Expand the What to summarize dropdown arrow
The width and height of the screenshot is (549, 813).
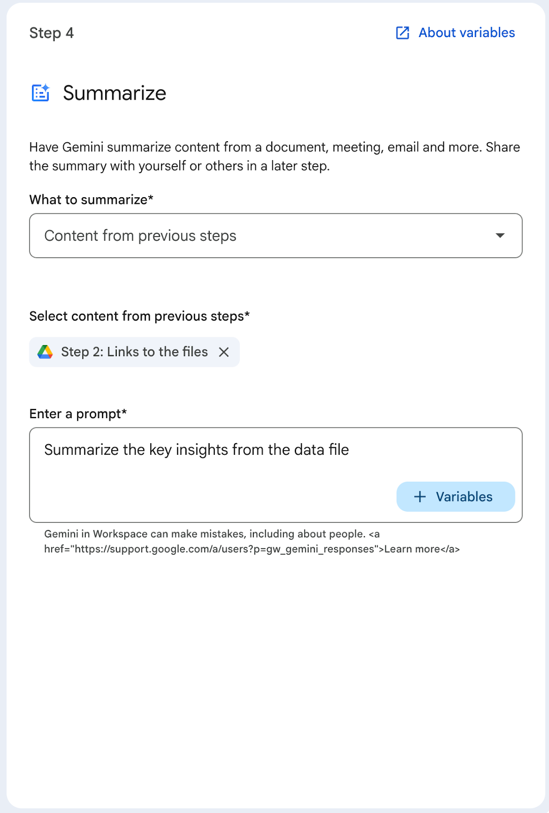click(500, 236)
